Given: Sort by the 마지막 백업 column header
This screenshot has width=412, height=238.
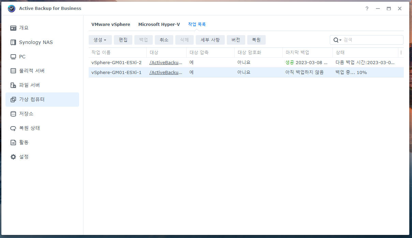Looking at the screenshot, I should [x=308, y=53].
